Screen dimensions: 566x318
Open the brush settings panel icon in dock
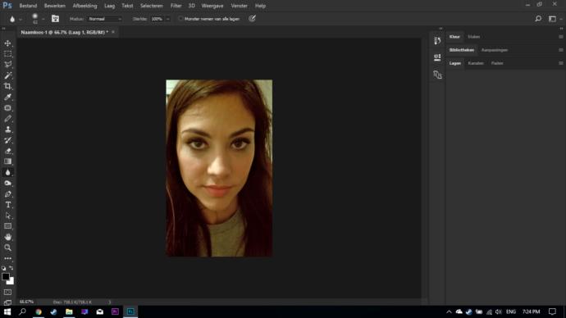pos(437,75)
